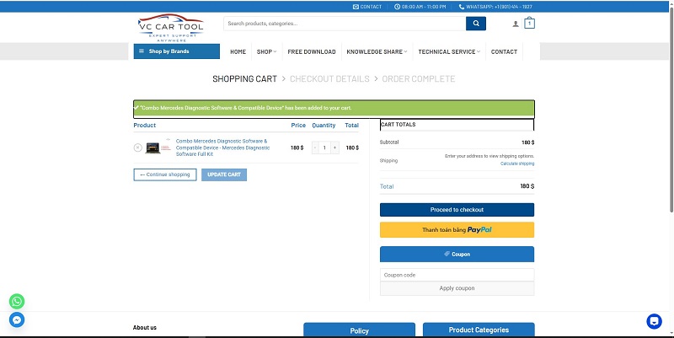
Task: Decrease quantity with the minus button
Action: (x=315, y=148)
